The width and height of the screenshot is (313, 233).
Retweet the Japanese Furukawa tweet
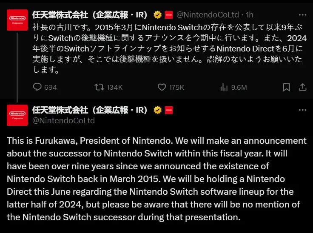point(108,87)
